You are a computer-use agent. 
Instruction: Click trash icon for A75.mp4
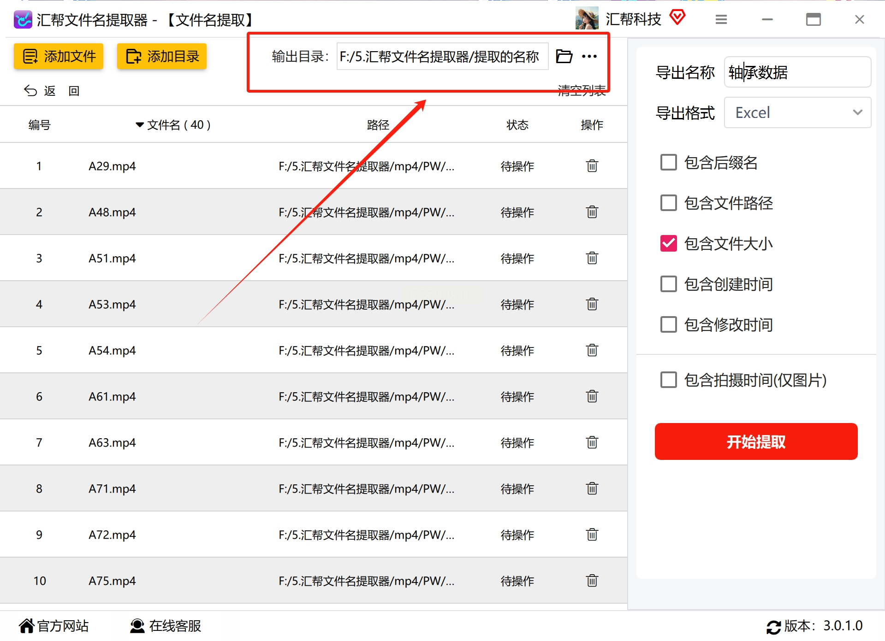tap(592, 581)
